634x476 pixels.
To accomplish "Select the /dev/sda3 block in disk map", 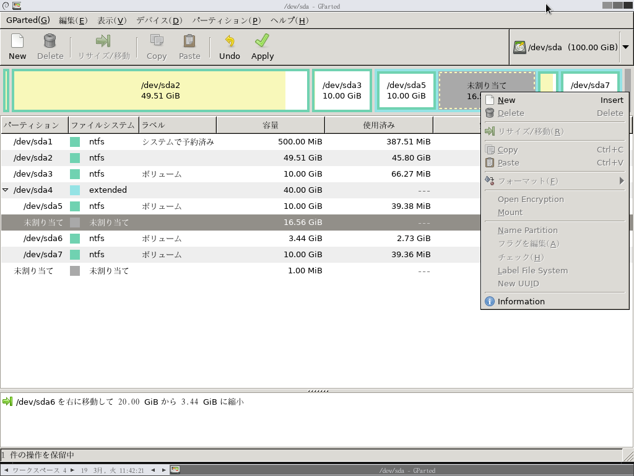I will coord(342,90).
